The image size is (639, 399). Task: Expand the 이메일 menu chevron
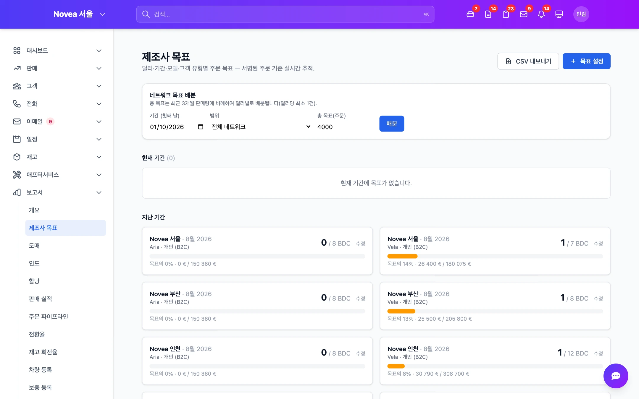coord(99,121)
